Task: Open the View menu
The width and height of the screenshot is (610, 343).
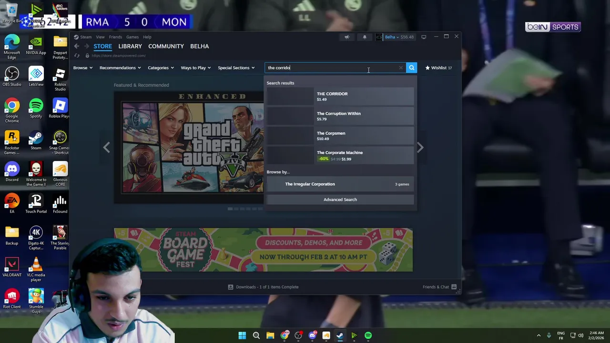Action: [100, 37]
